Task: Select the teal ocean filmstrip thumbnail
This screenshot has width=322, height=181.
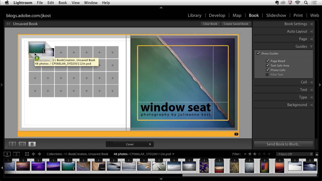Action: coord(68,166)
